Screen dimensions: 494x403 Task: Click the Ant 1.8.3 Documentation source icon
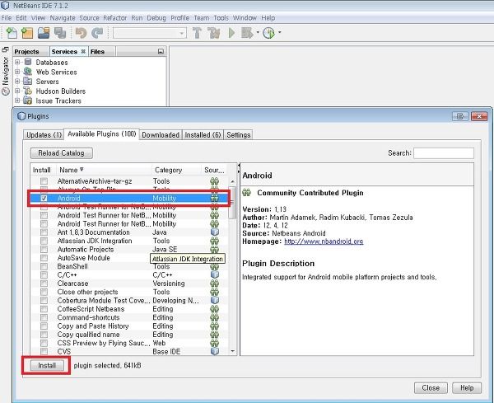click(x=215, y=232)
